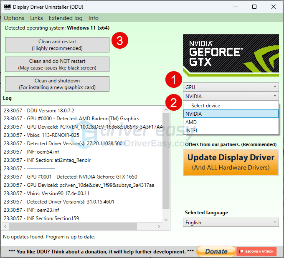
Task: Click the log's vertical scrollbar
Action: pyautogui.click(x=166, y=166)
